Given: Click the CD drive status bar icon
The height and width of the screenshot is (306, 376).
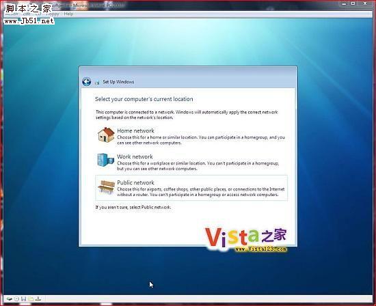Looking at the screenshot, I should pos(16,298).
